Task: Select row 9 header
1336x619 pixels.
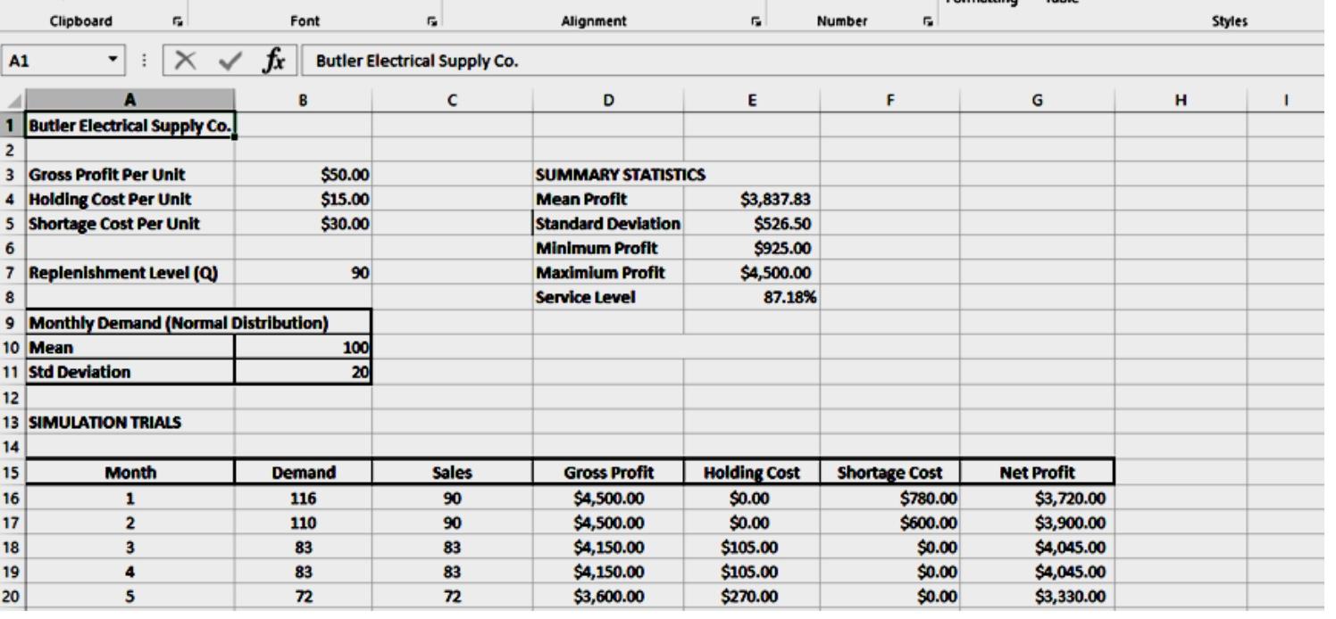Action: pos(13,320)
